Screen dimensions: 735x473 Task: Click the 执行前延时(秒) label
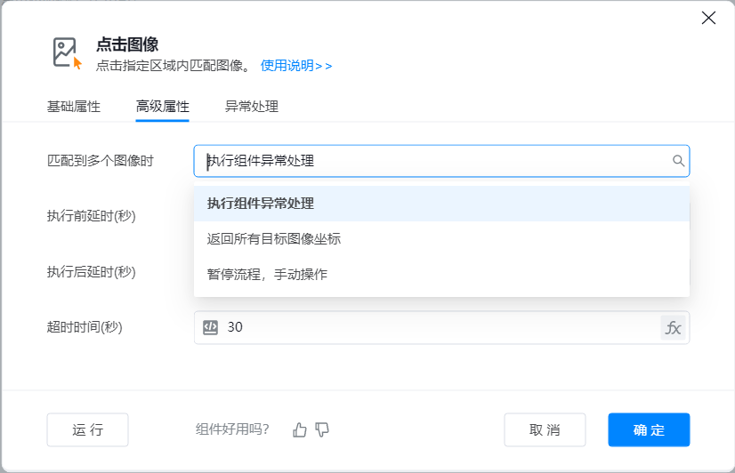(x=92, y=216)
